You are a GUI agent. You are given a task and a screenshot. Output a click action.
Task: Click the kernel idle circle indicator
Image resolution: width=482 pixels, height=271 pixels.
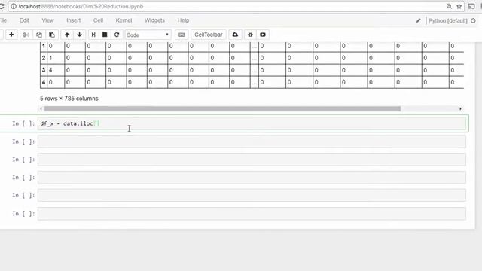coord(473,20)
